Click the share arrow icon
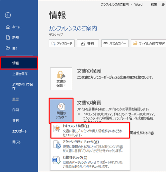 [83, 43]
